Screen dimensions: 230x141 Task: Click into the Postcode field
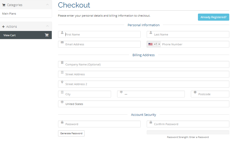point(212,94)
